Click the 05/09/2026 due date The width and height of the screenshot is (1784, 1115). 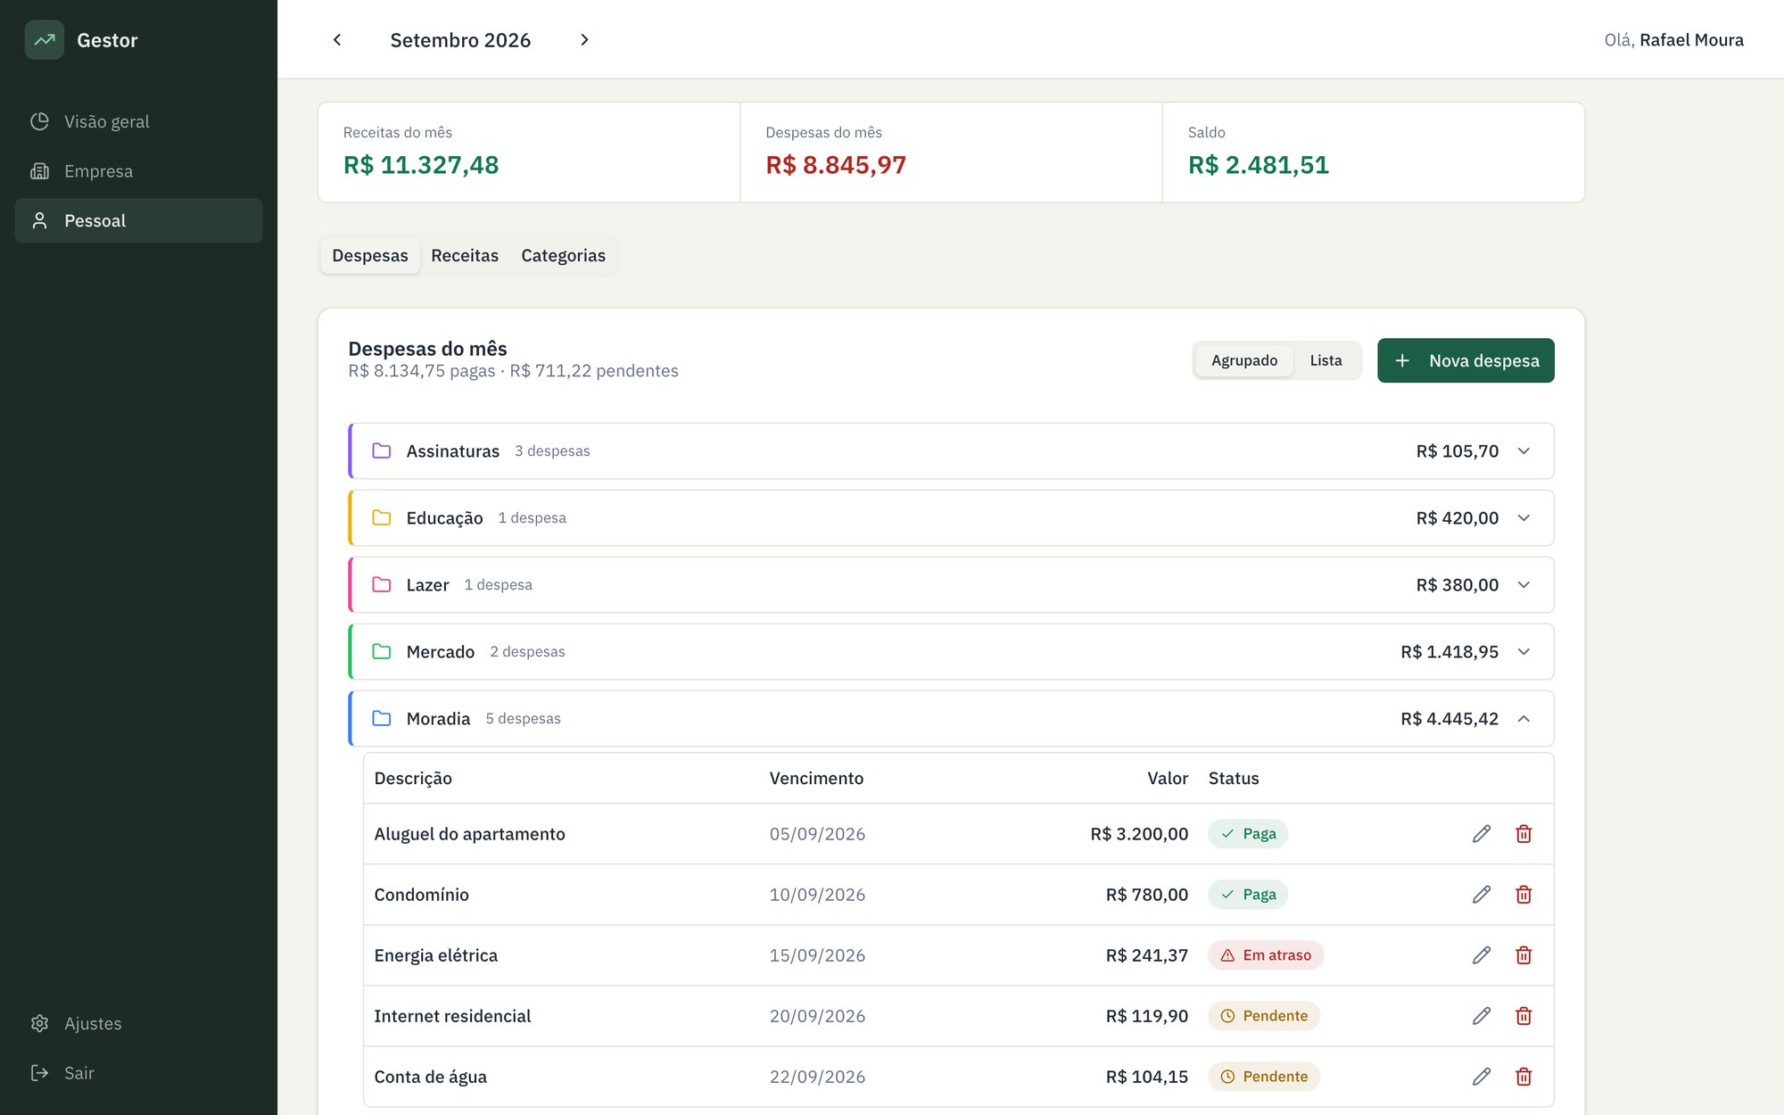pos(817,834)
